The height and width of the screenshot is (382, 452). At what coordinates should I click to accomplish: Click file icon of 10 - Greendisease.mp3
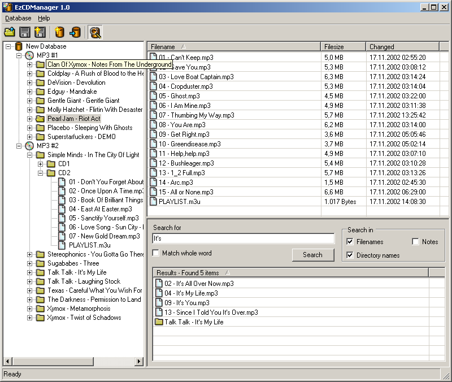click(153, 144)
